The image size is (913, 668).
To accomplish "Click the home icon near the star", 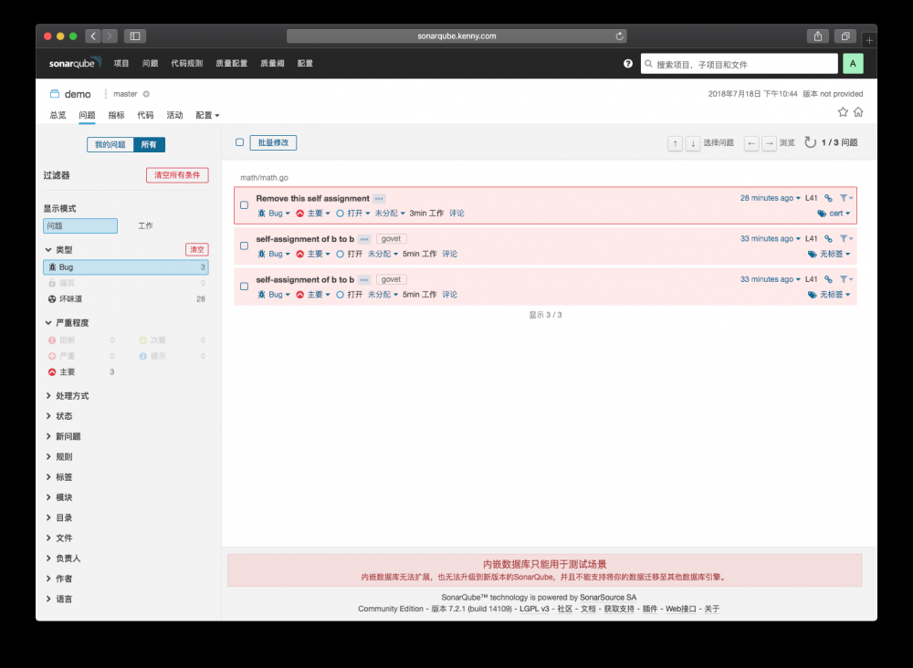I will click(x=856, y=110).
